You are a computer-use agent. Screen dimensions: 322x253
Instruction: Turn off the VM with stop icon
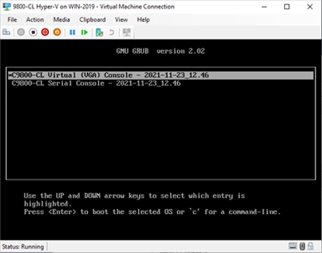(33, 32)
